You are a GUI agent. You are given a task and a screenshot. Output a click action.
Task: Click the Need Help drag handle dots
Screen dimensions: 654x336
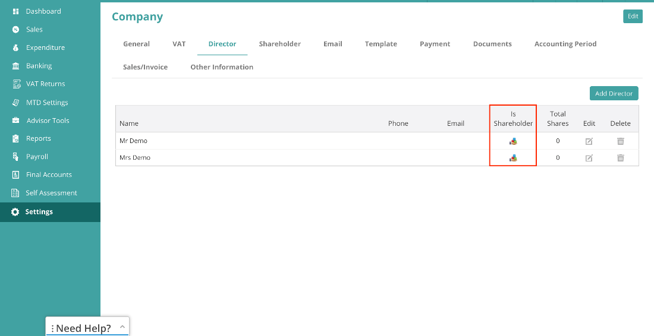[52, 328]
